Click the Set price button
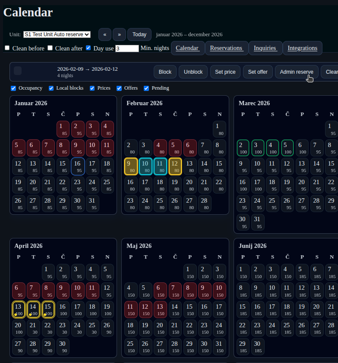The image size is (338, 363). tap(225, 72)
